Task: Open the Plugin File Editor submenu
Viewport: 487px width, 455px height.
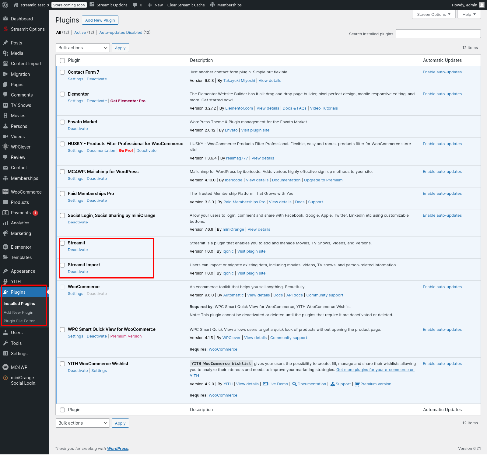Action: (19, 321)
